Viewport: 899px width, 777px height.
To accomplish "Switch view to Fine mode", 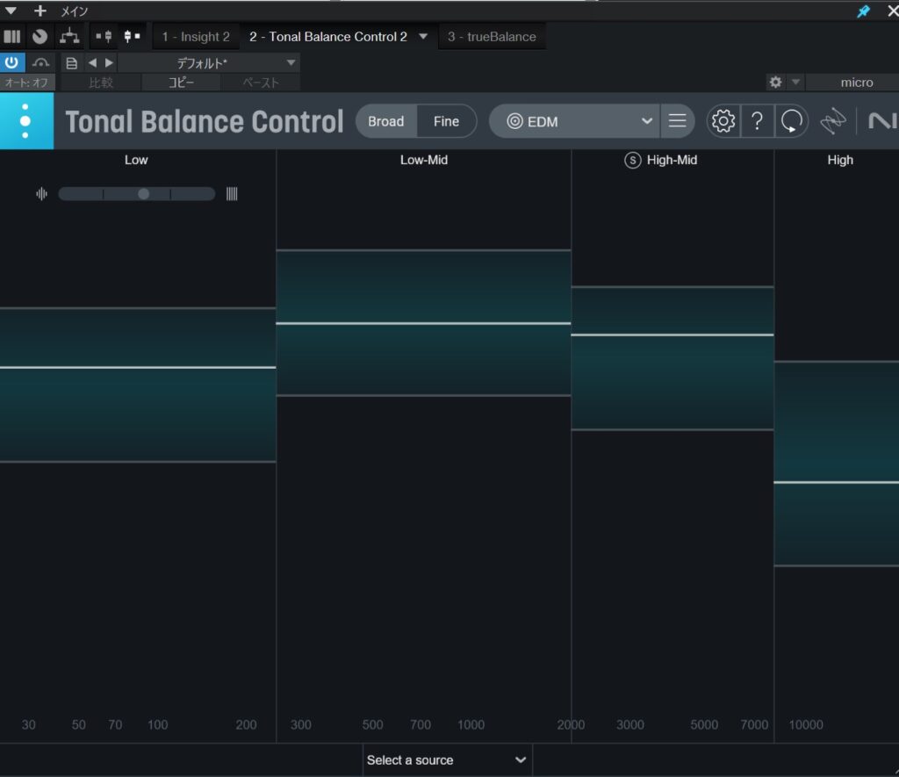I will coord(446,121).
